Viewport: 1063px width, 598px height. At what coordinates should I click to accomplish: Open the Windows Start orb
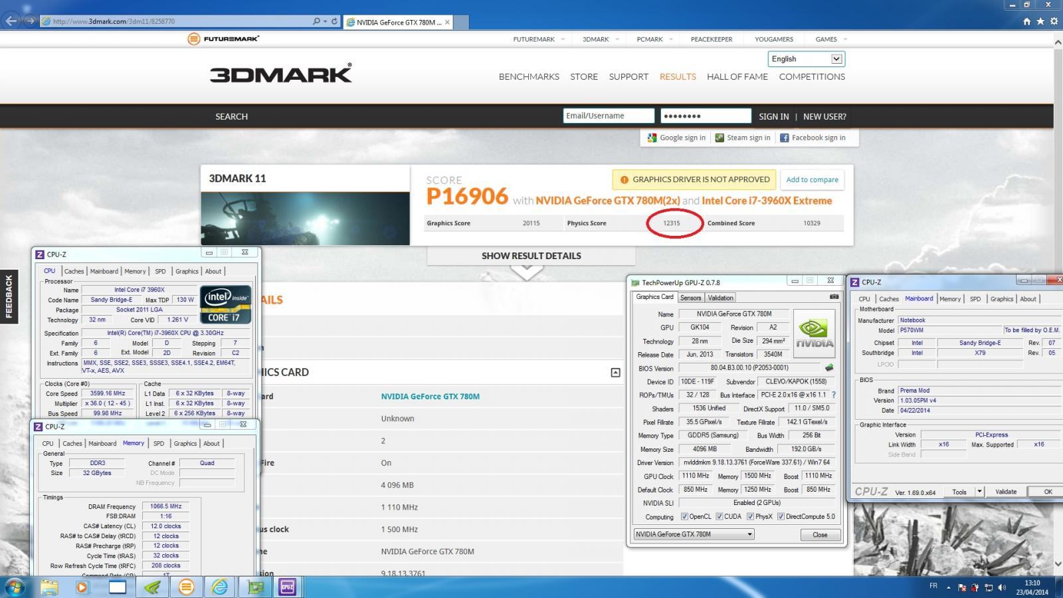point(15,587)
